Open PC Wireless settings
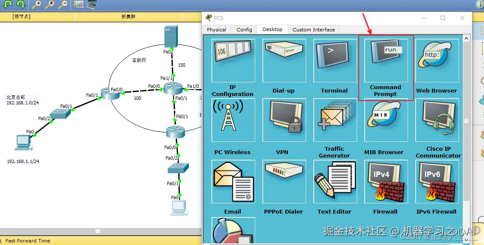Screen dimensions: 484x245 (x=233, y=120)
